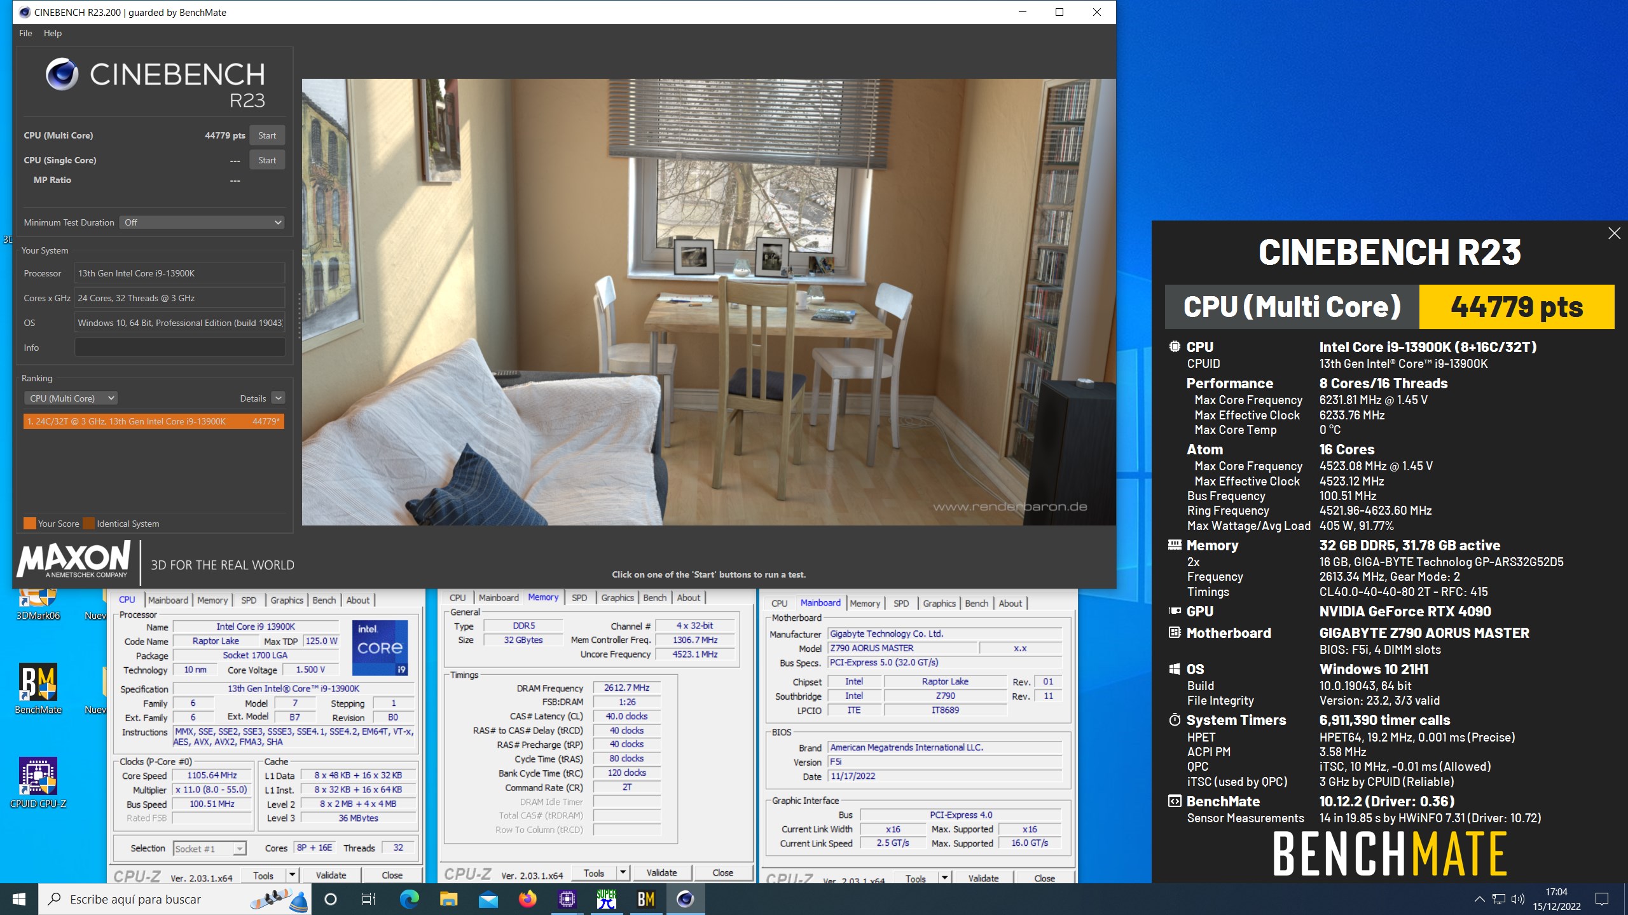Select the 13900K ranking entry row
The image size is (1628, 915).
click(154, 421)
